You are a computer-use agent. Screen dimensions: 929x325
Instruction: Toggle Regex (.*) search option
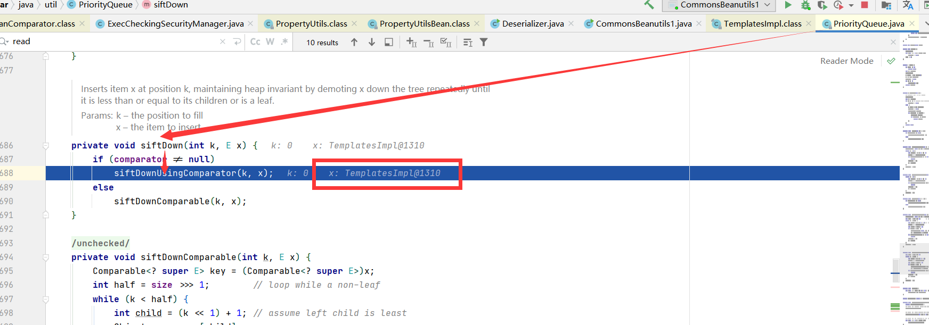pyautogui.click(x=284, y=41)
